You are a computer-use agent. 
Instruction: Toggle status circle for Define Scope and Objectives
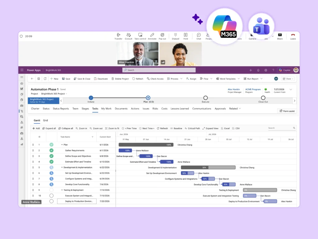click(x=52, y=156)
